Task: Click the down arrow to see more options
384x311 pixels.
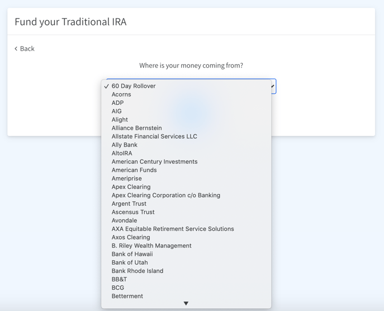Action: [186, 303]
